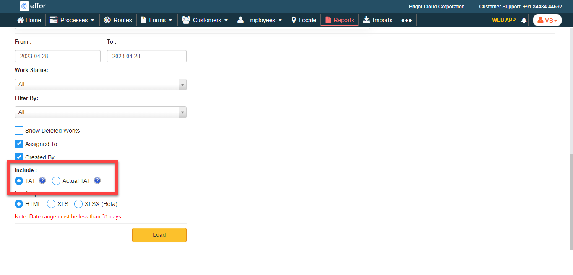Click the yellow Load button
This screenshot has height=275, width=573.
[x=159, y=235]
